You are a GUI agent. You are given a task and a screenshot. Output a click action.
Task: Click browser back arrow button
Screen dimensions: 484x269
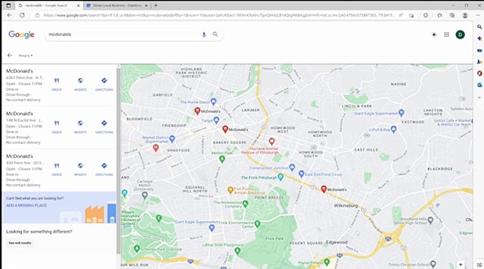(x=10, y=15)
